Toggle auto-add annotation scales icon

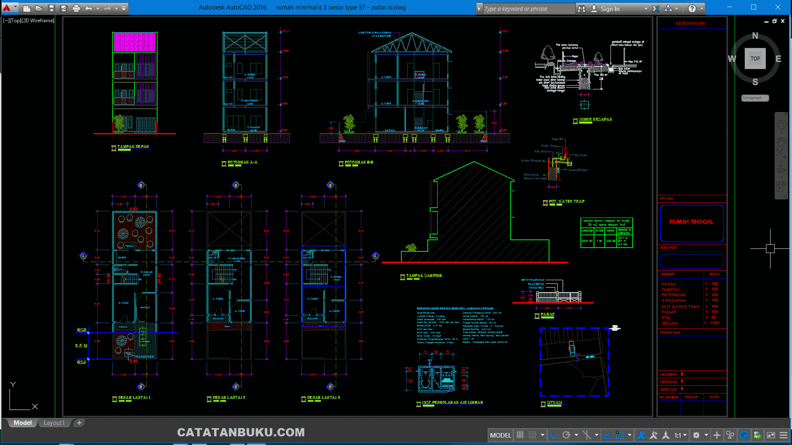coord(653,435)
